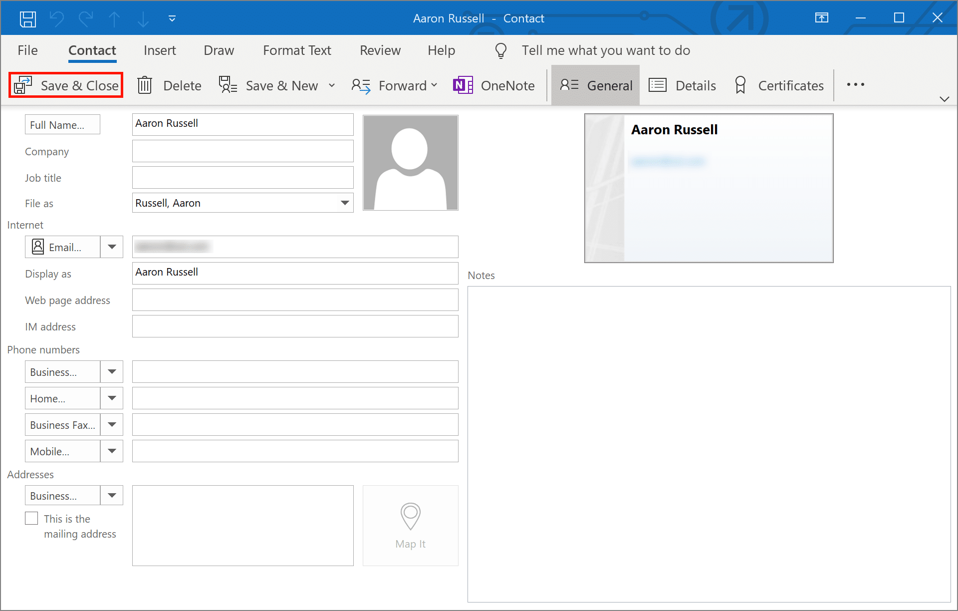Open the Contact ribbon menu
The height and width of the screenshot is (611, 958).
coord(92,50)
